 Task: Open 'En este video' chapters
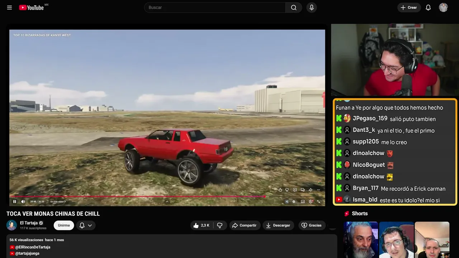point(58,202)
